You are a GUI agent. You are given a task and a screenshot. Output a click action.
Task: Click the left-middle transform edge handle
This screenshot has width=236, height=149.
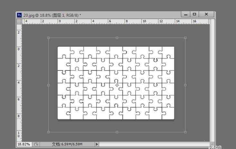(x=49, y=85)
